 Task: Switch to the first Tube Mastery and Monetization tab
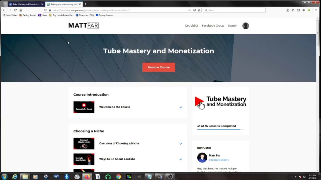26,4
